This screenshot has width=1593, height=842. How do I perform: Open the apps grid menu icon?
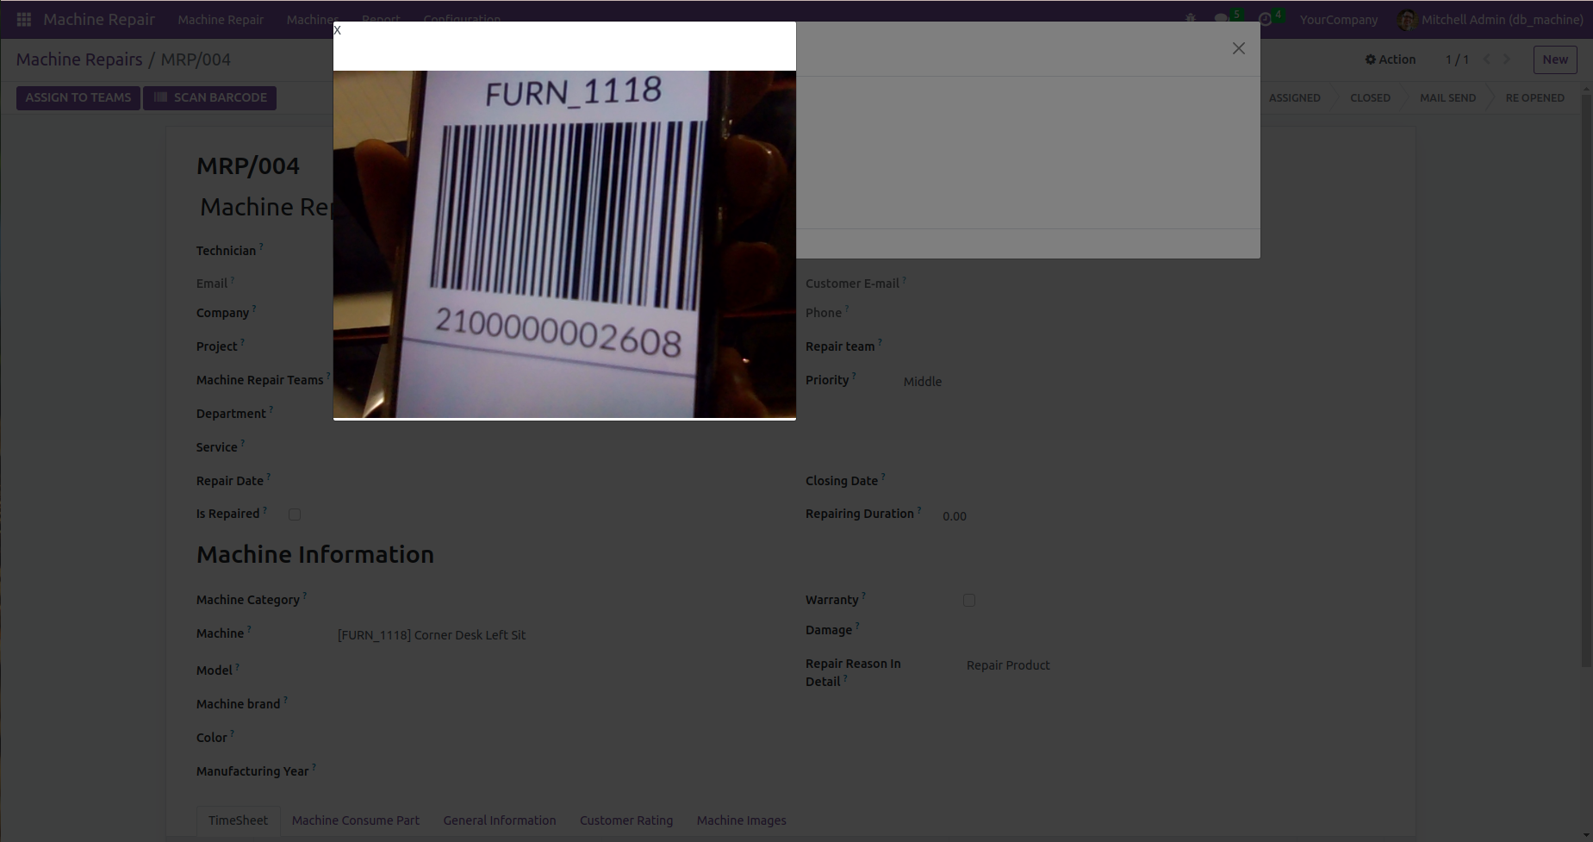(24, 19)
